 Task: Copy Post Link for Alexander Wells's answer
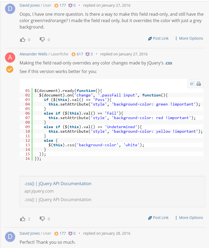click(x=158, y=218)
